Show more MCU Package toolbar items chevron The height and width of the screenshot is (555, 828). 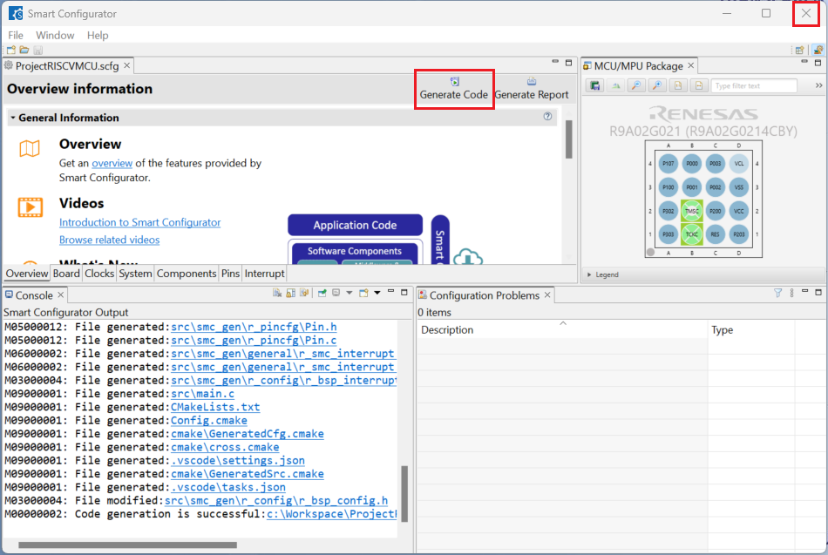[x=818, y=85]
